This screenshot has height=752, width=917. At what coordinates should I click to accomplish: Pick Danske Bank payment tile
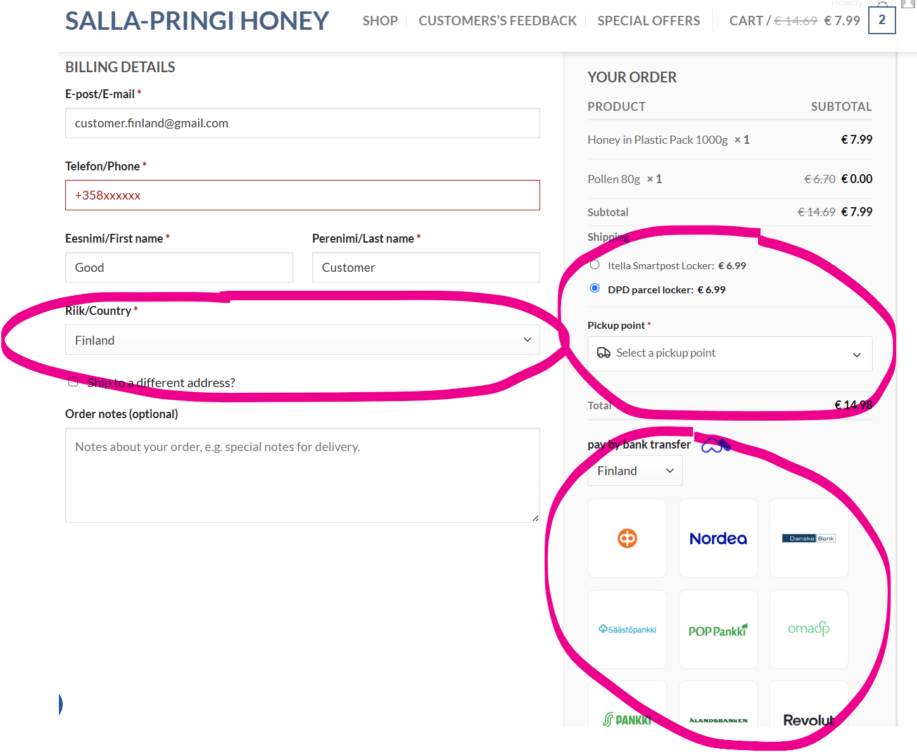point(809,539)
